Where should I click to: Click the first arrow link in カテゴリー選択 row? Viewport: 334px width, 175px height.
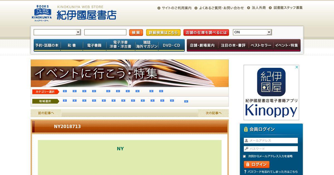(65, 91)
